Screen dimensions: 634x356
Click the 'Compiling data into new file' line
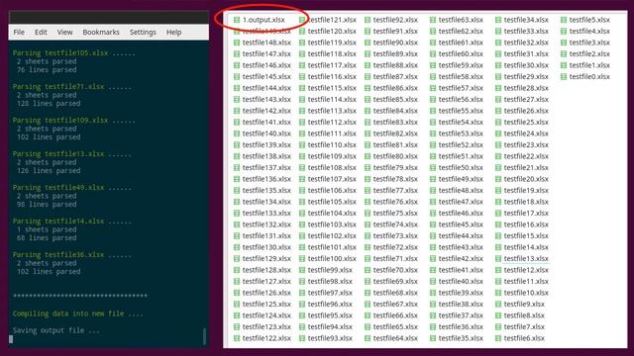(x=77, y=313)
